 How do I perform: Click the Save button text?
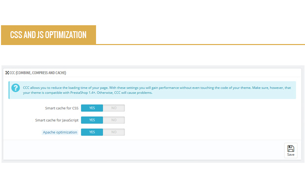point(291,155)
